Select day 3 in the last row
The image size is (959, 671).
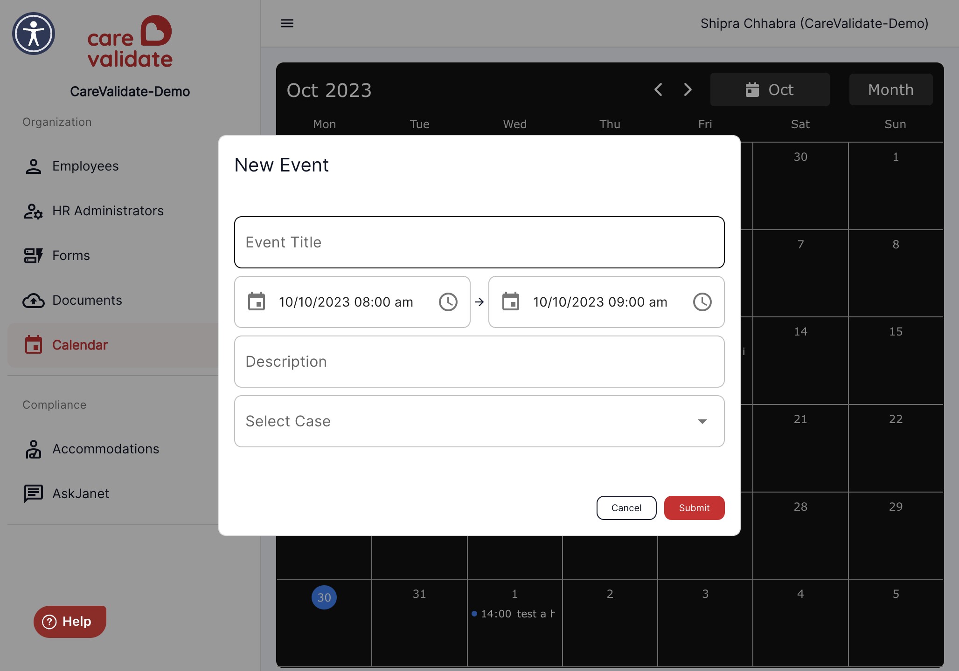(705, 594)
